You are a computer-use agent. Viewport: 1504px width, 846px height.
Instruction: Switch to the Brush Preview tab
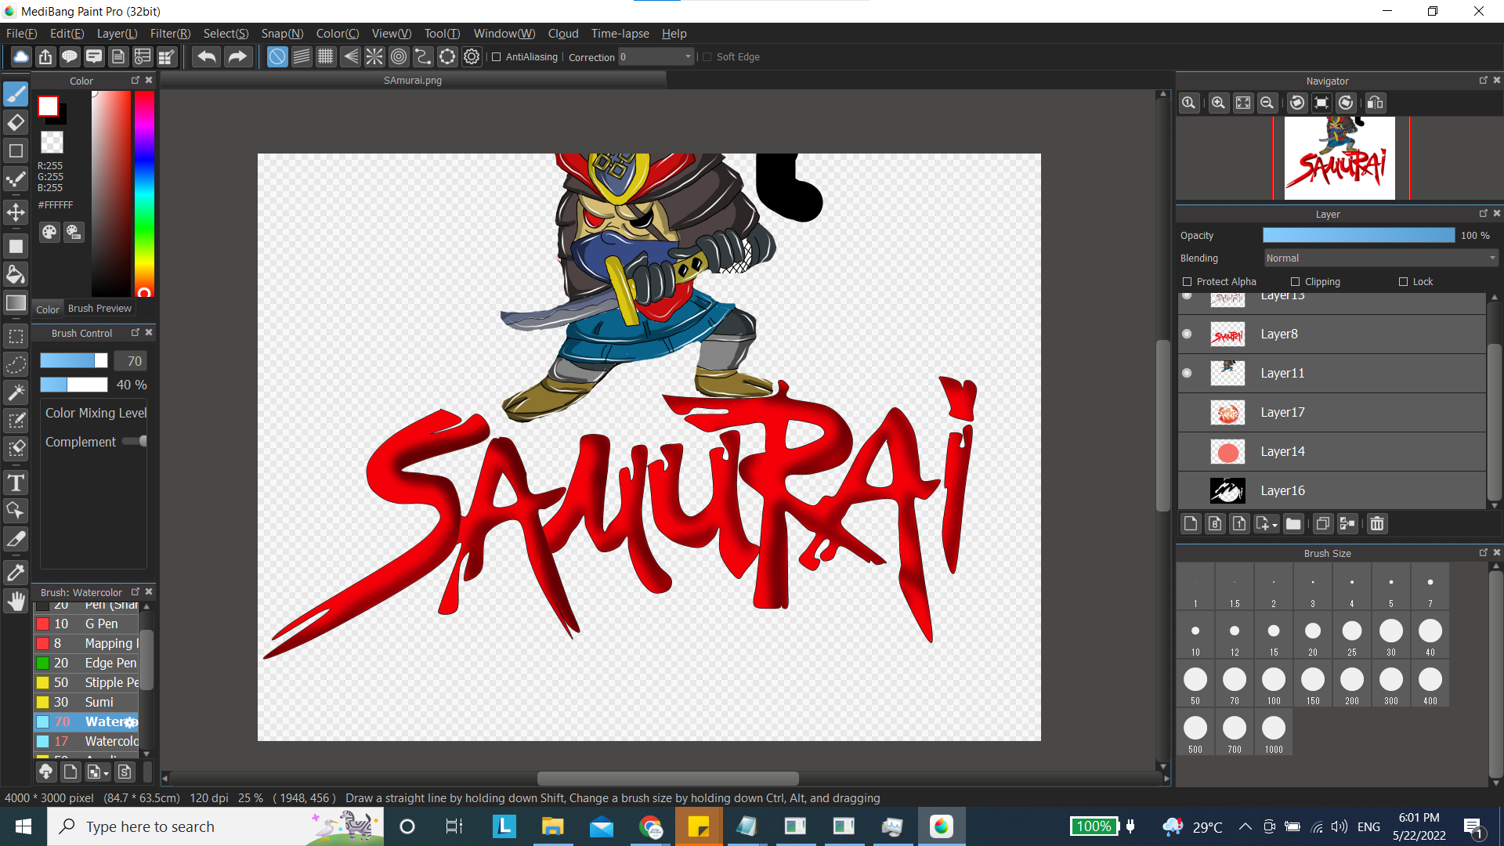click(x=99, y=308)
